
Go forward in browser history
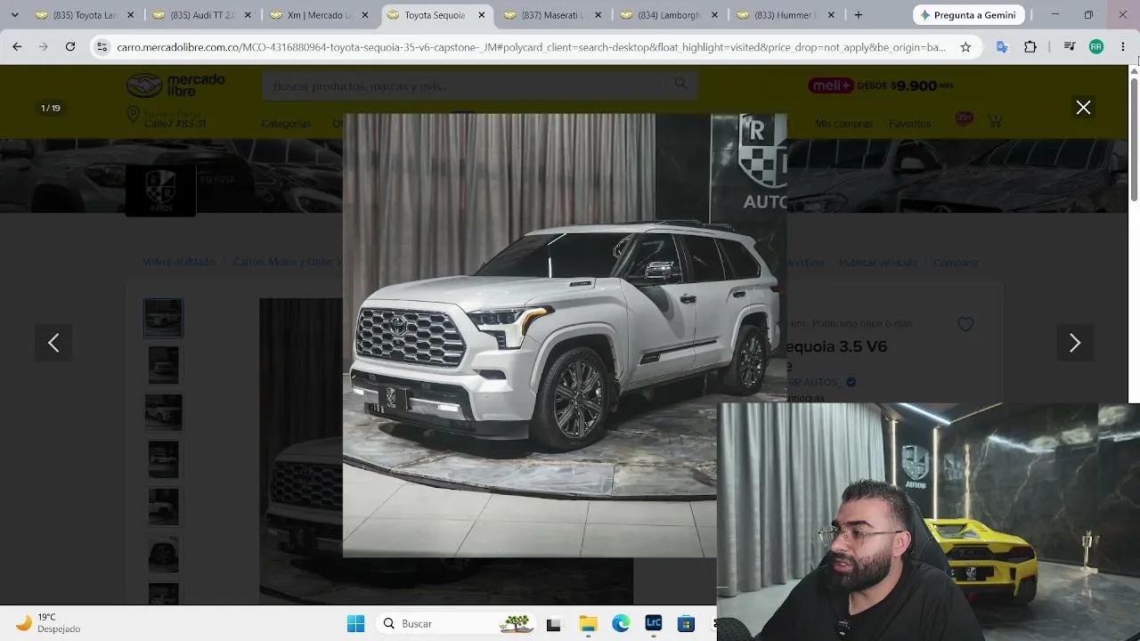click(43, 47)
